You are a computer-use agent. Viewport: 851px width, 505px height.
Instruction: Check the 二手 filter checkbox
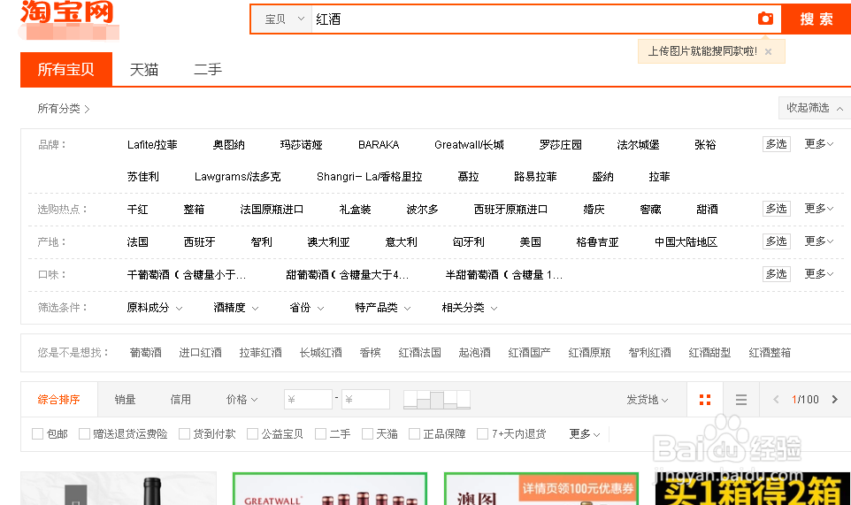tap(321, 433)
